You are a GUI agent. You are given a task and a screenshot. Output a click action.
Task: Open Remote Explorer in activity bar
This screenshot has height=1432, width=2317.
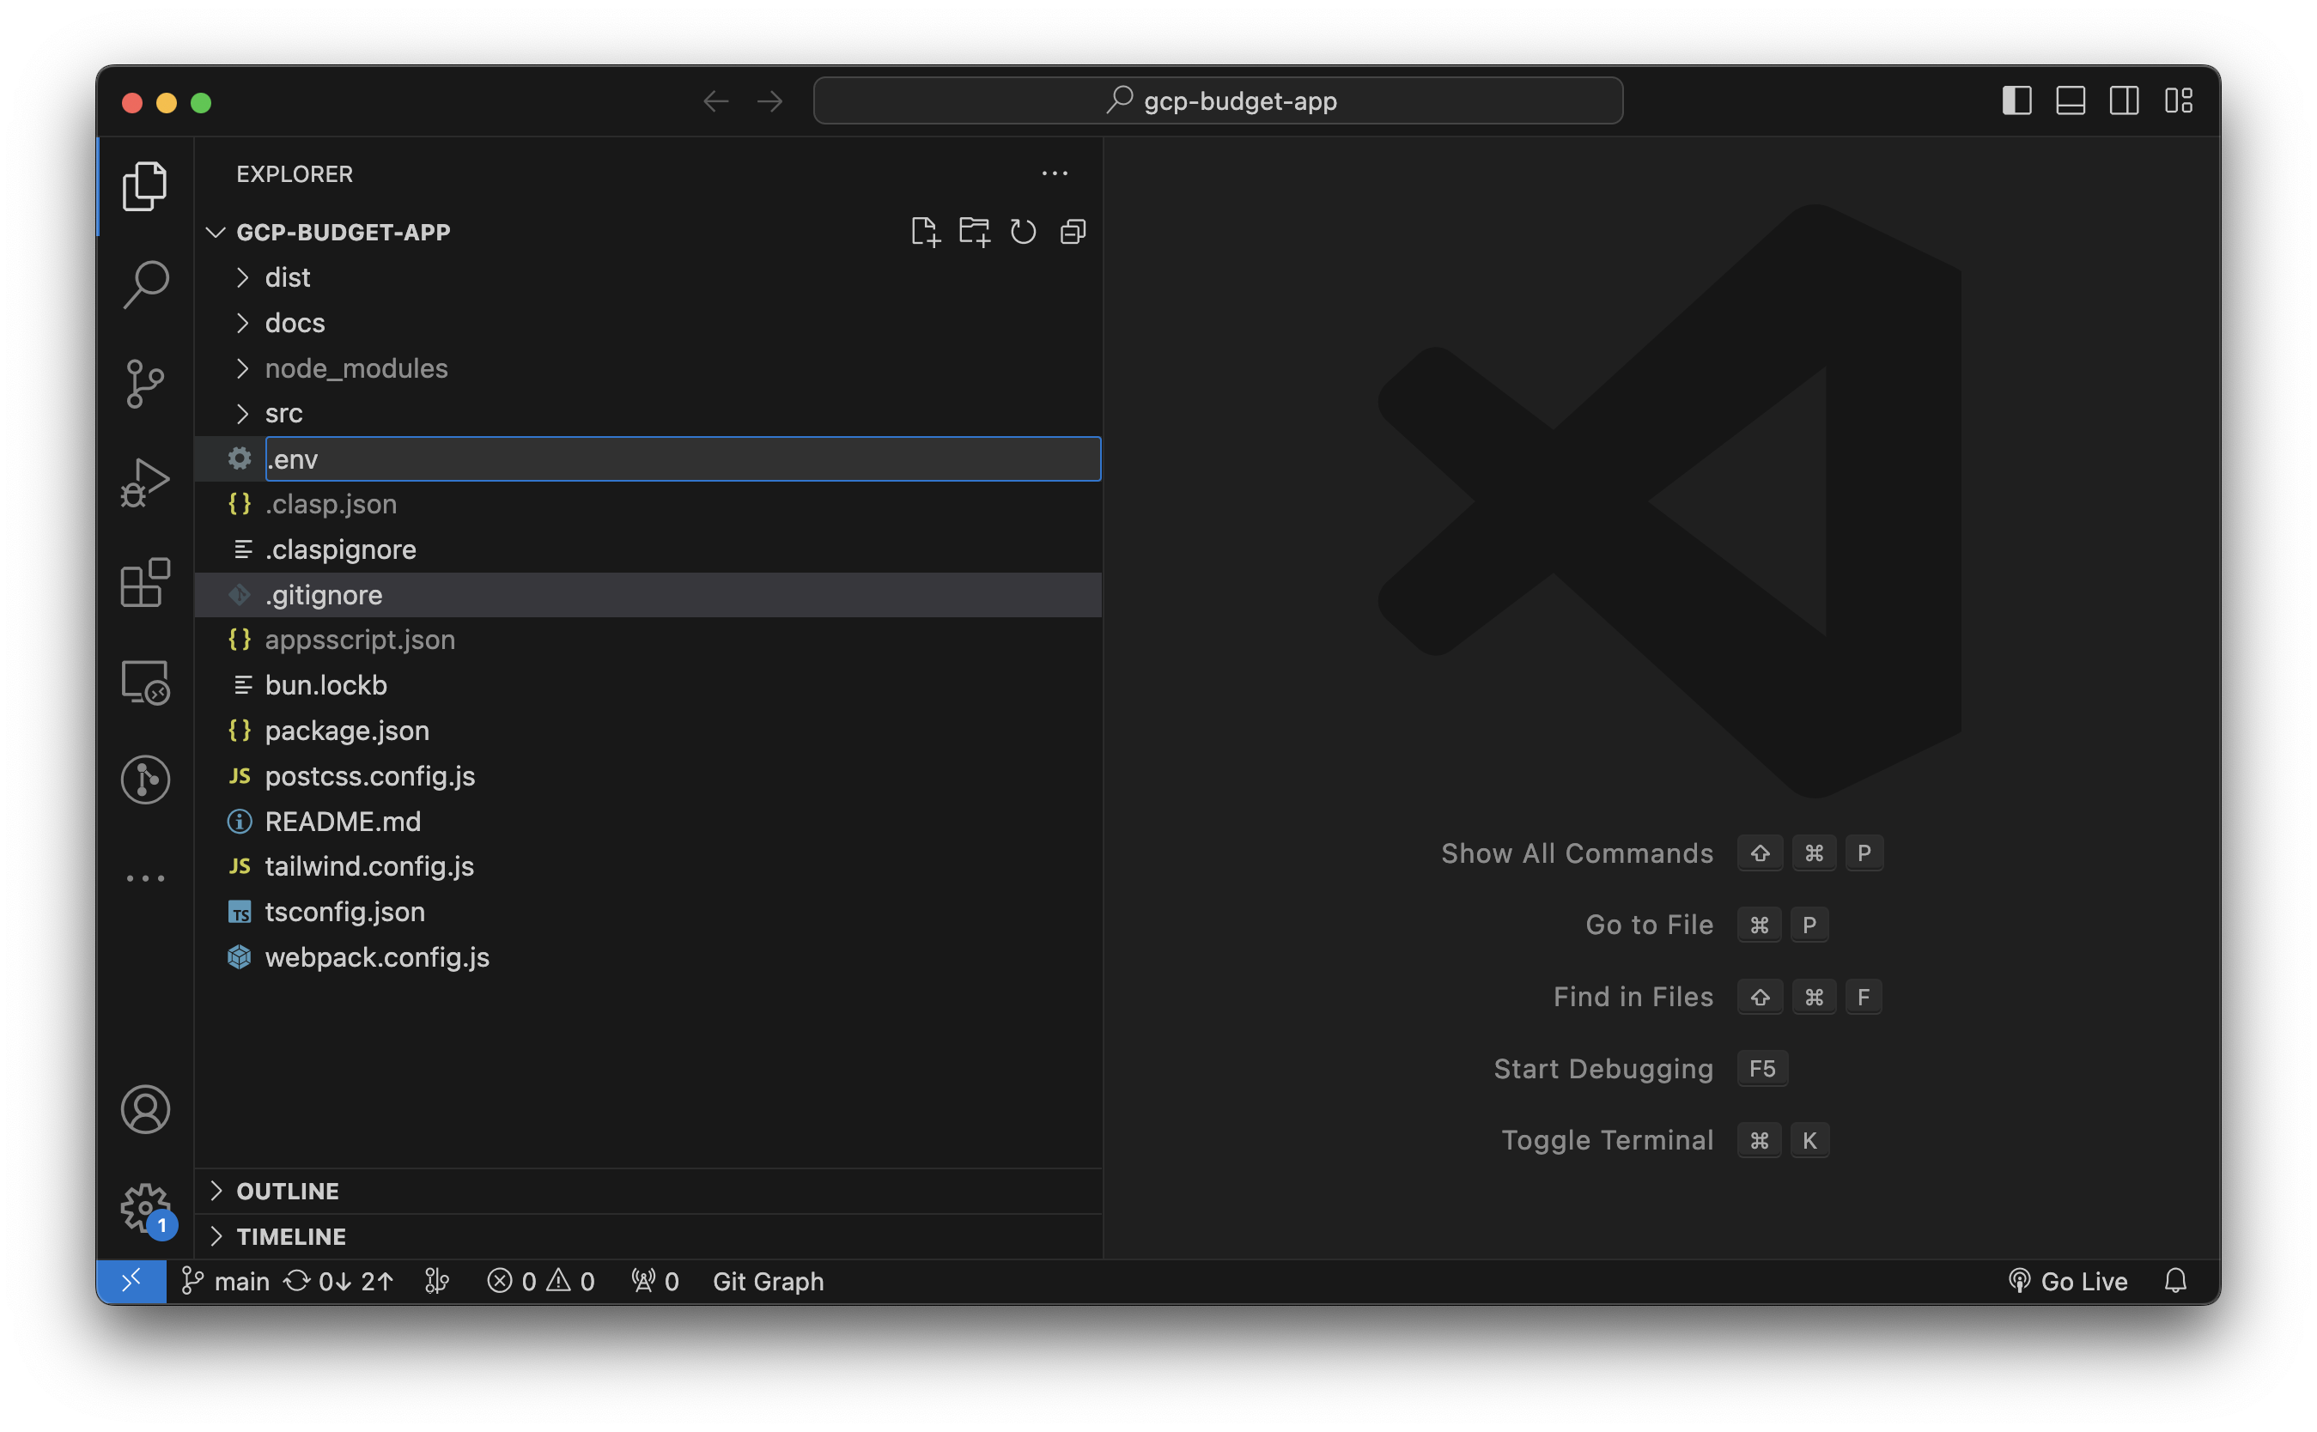[x=145, y=682]
